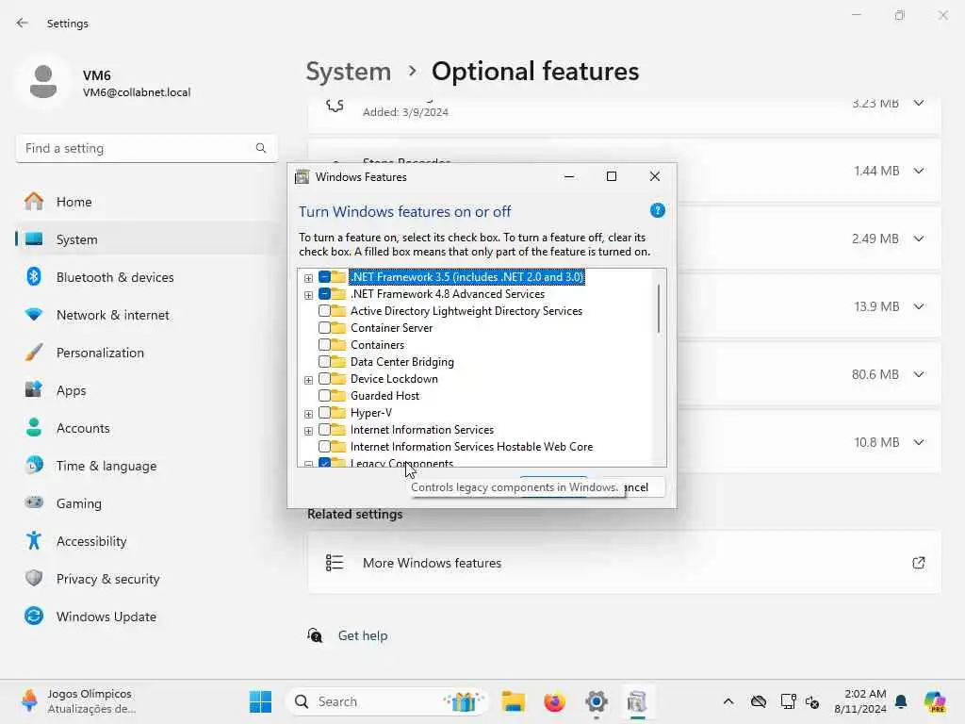Viewport: 965px width, 724px height.
Task: Launch Firefox from the taskbar
Action: [x=554, y=701]
